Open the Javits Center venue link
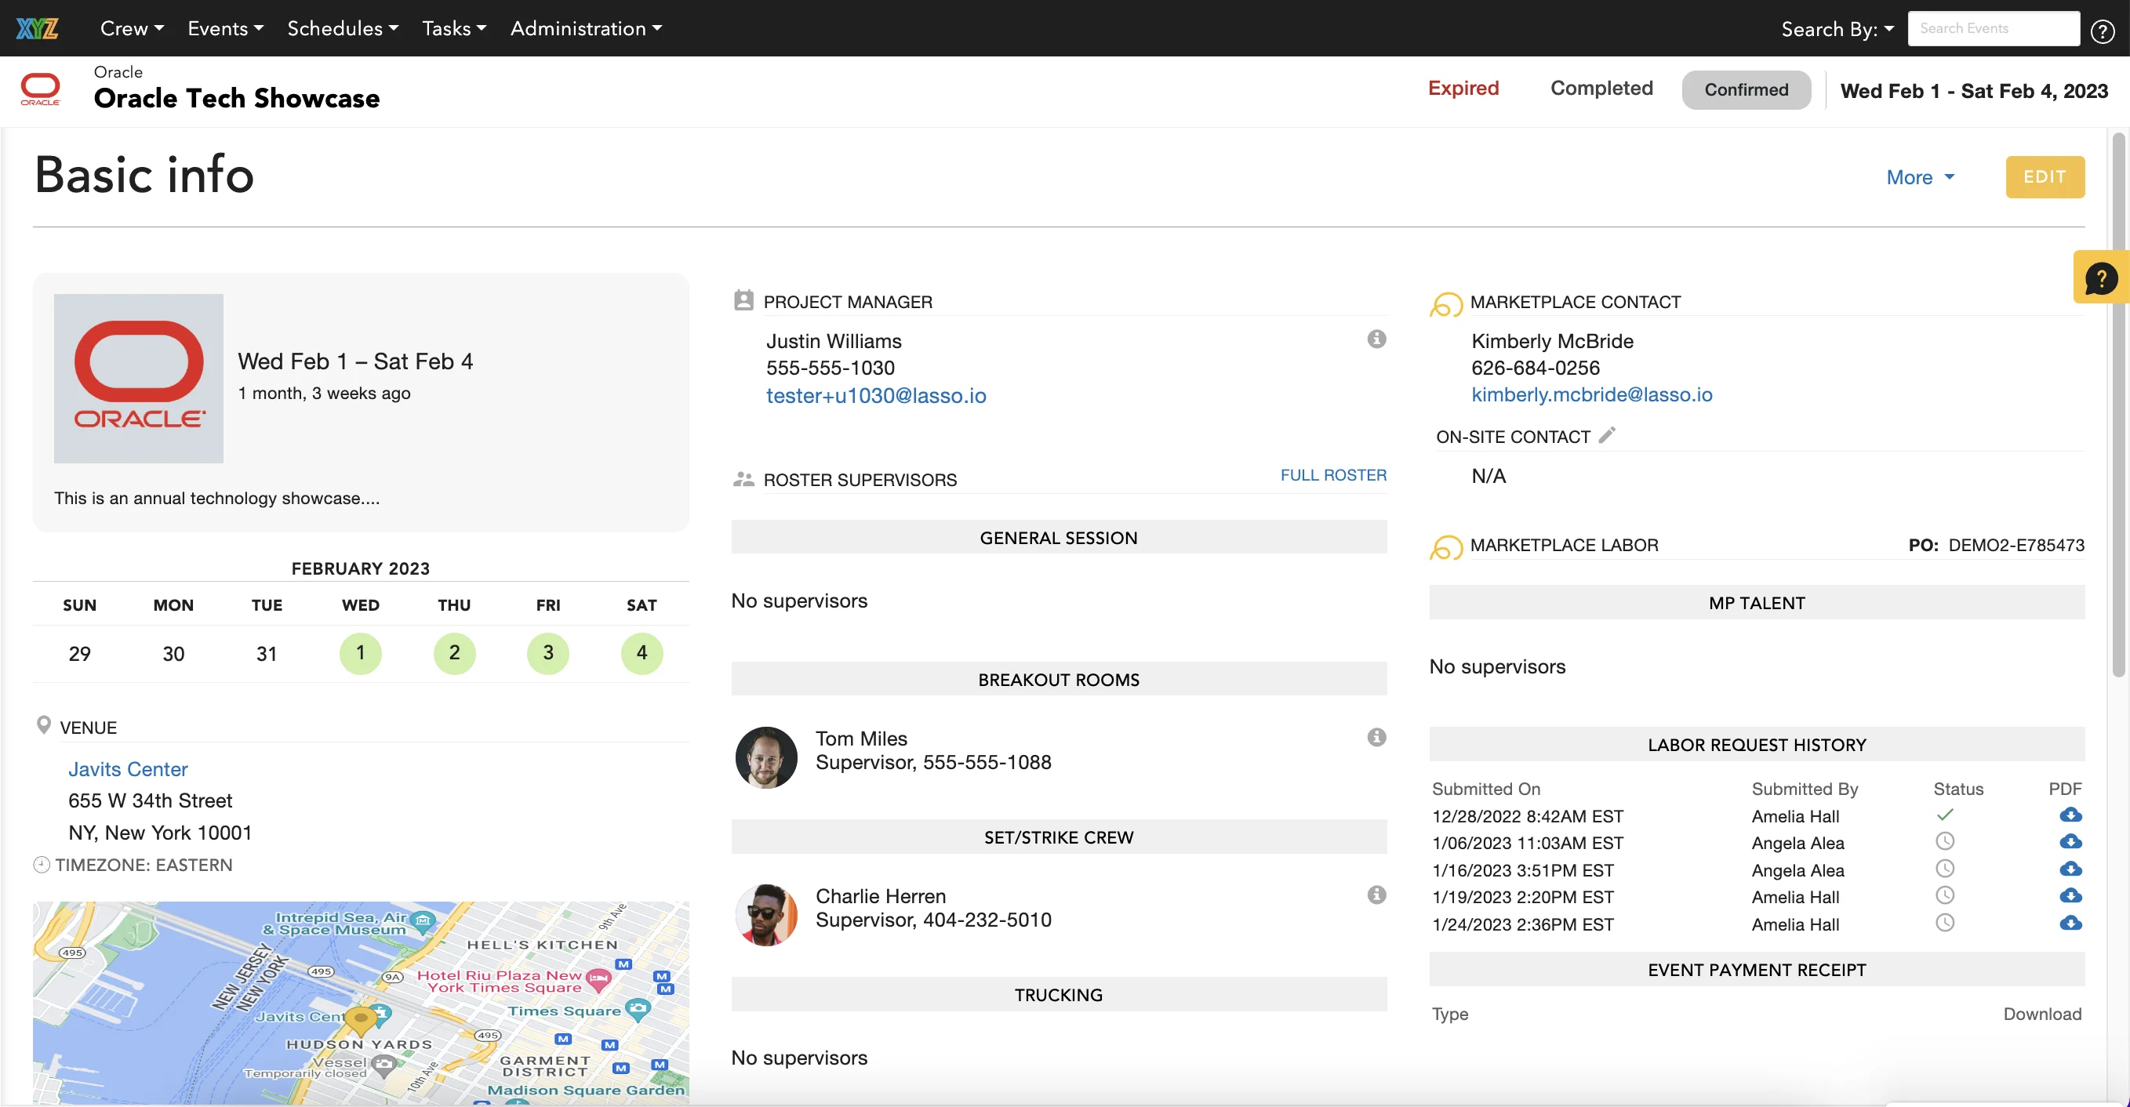The width and height of the screenshot is (2130, 1107). tap(127, 769)
